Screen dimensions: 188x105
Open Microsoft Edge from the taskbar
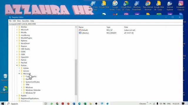point(79,104)
